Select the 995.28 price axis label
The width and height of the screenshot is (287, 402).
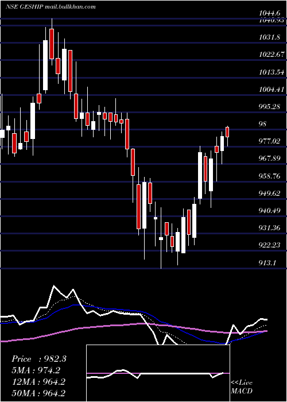(x=270, y=106)
